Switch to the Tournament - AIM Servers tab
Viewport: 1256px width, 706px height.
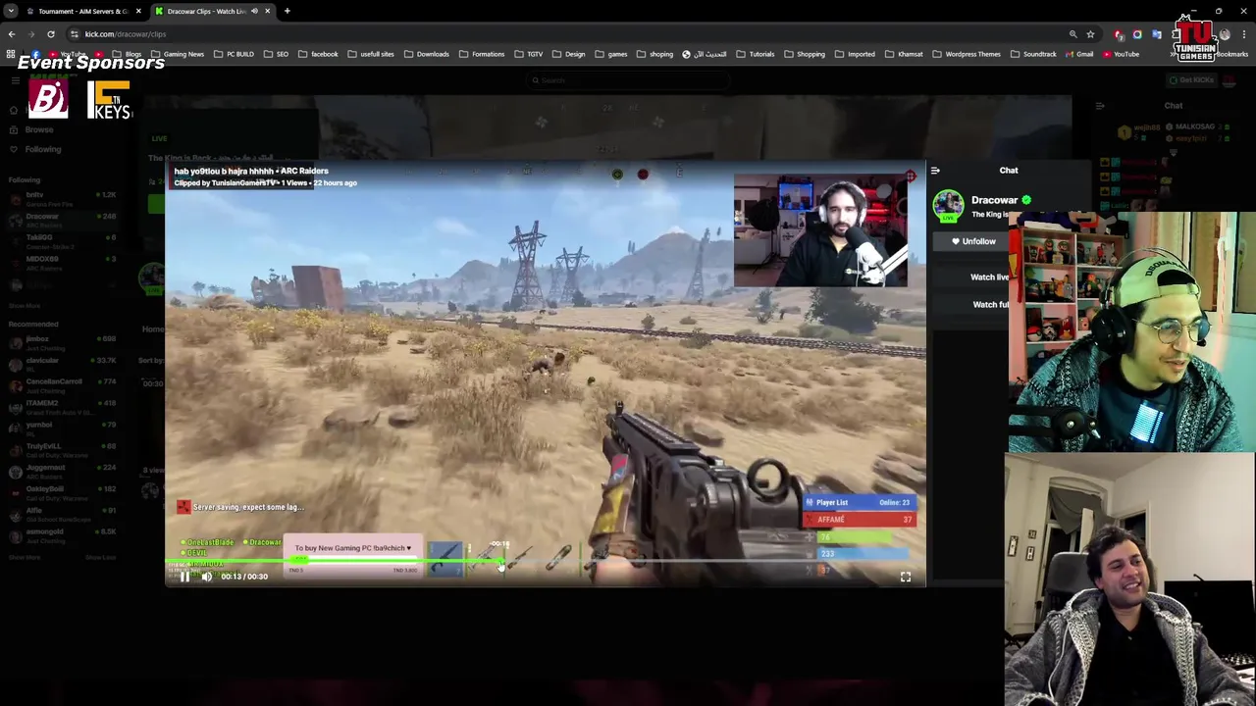82,11
